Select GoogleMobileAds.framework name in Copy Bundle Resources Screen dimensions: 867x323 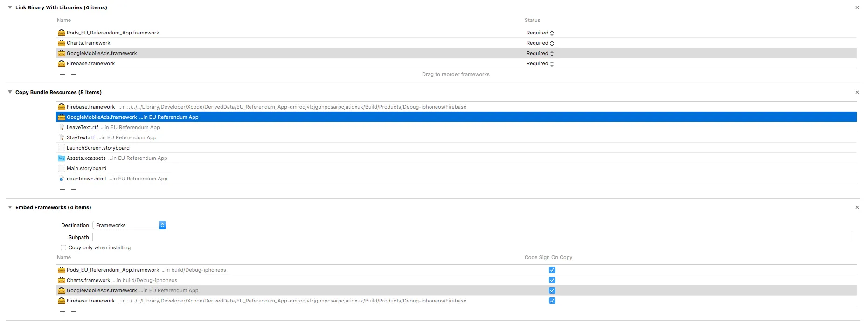click(102, 117)
